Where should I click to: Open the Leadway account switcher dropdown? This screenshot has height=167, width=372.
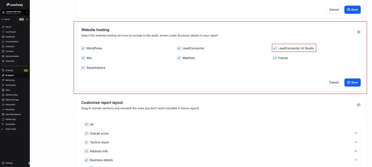coord(15,12)
